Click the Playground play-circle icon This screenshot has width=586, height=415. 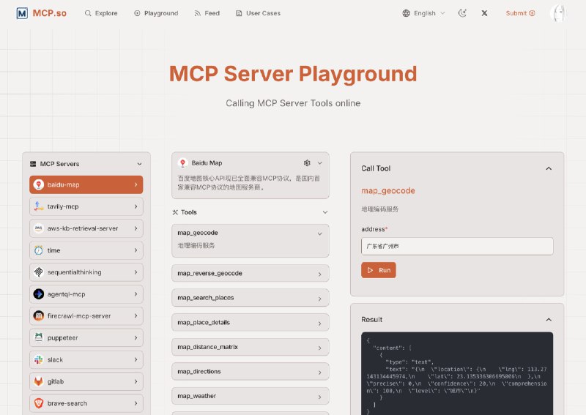pyautogui.click(x=137, y=13)
